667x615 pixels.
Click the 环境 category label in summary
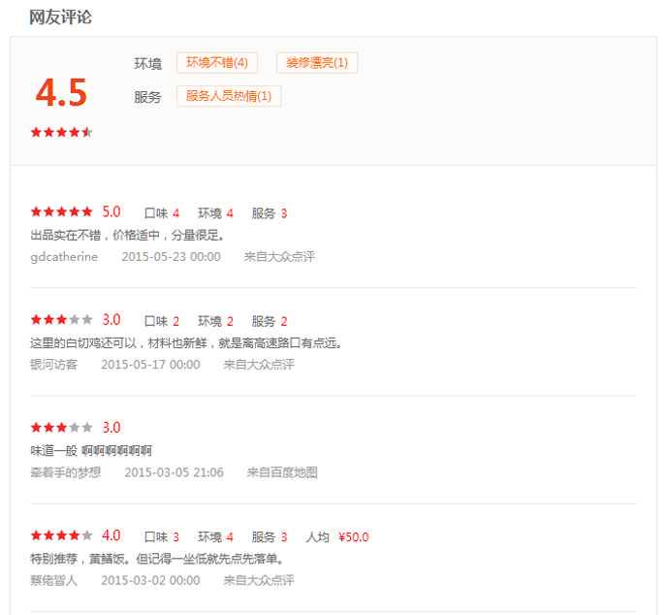(x=148, y=64)
